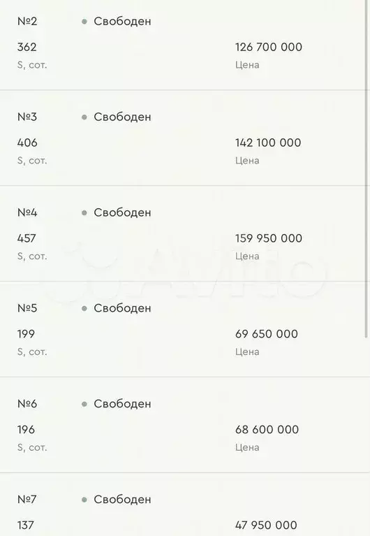Click price 69 650 000
Viewport: 370px width, 536px height.
click(x=267, y=334)
